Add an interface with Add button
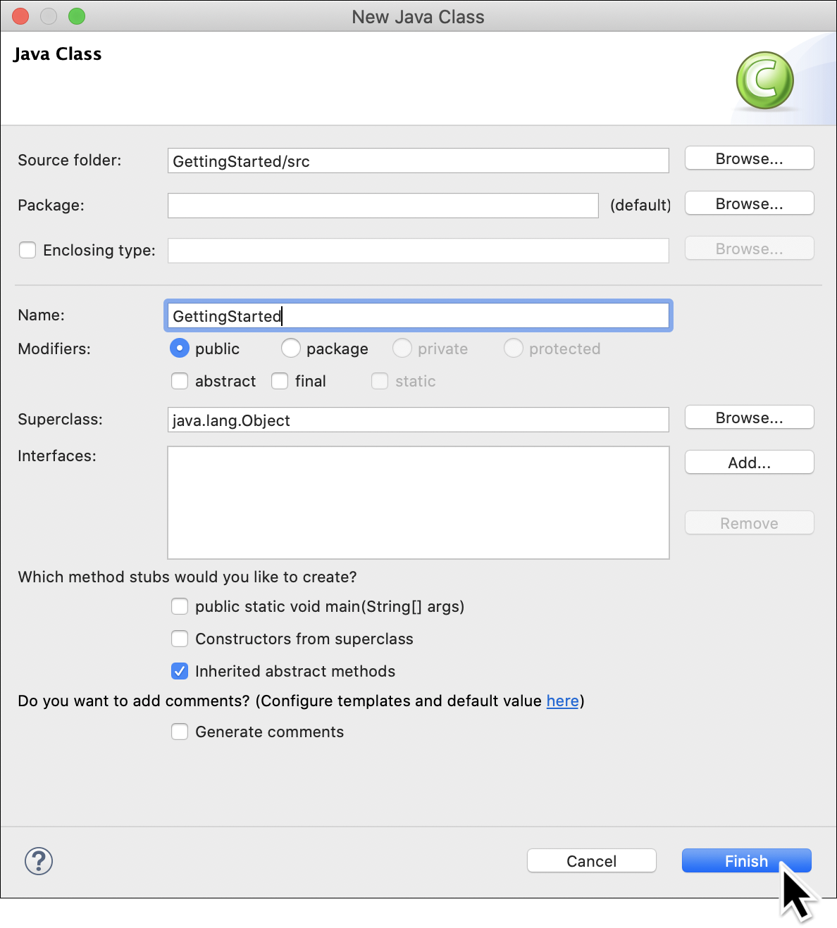 [x=749, y=463]
